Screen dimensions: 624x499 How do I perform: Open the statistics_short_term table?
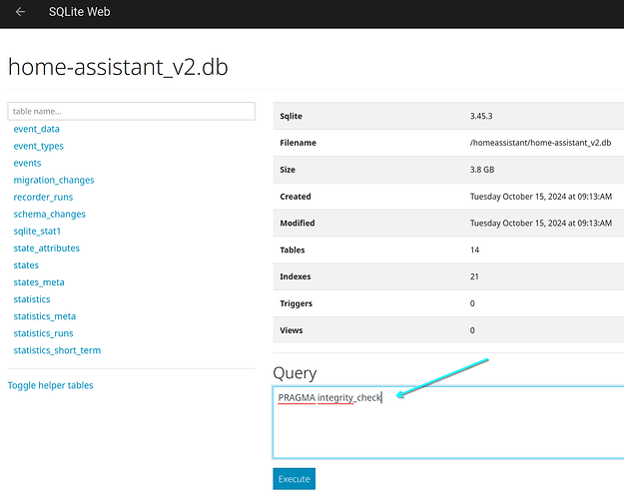pyautogui.click(x=57, y=350)
